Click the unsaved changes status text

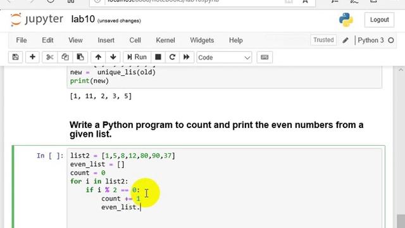coord(119,21)
